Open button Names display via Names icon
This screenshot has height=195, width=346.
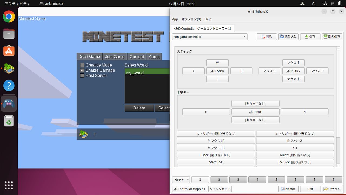click(x=288, y=189)
